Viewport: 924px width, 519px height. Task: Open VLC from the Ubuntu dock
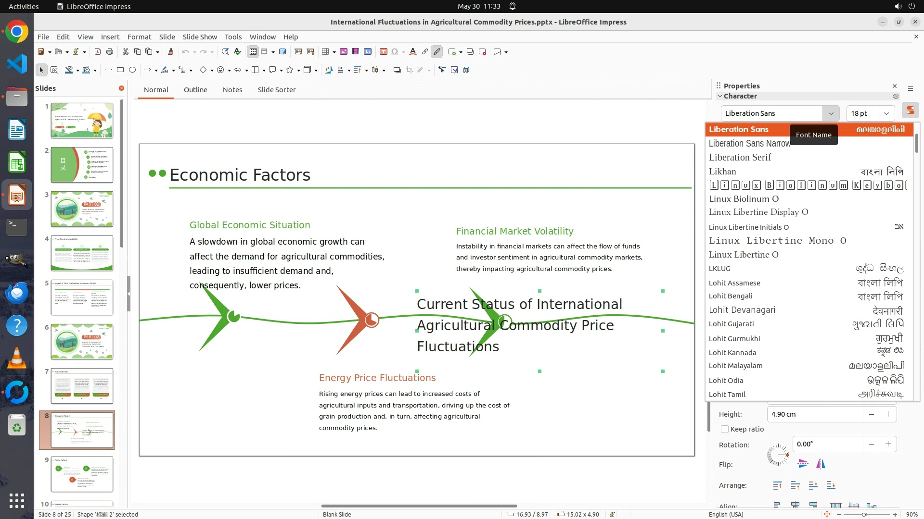[17, 358]
